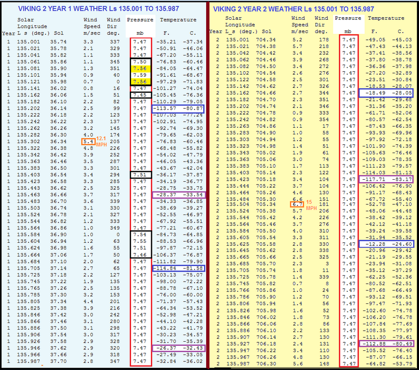Click temperature -12.28 F
Image resolution: width=419 pixels, height=370 pixels.
pos(375,244)
